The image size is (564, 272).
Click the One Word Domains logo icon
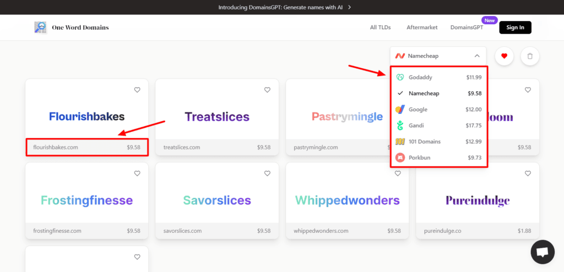click(41, 28)
